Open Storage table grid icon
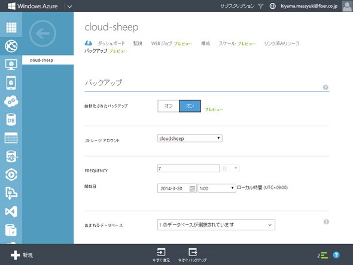353x265 pixels. click(x=11, y=138)
